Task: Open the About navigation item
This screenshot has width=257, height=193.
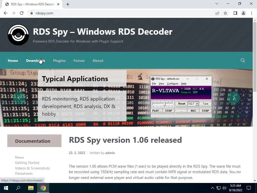Action: point(98,61)
